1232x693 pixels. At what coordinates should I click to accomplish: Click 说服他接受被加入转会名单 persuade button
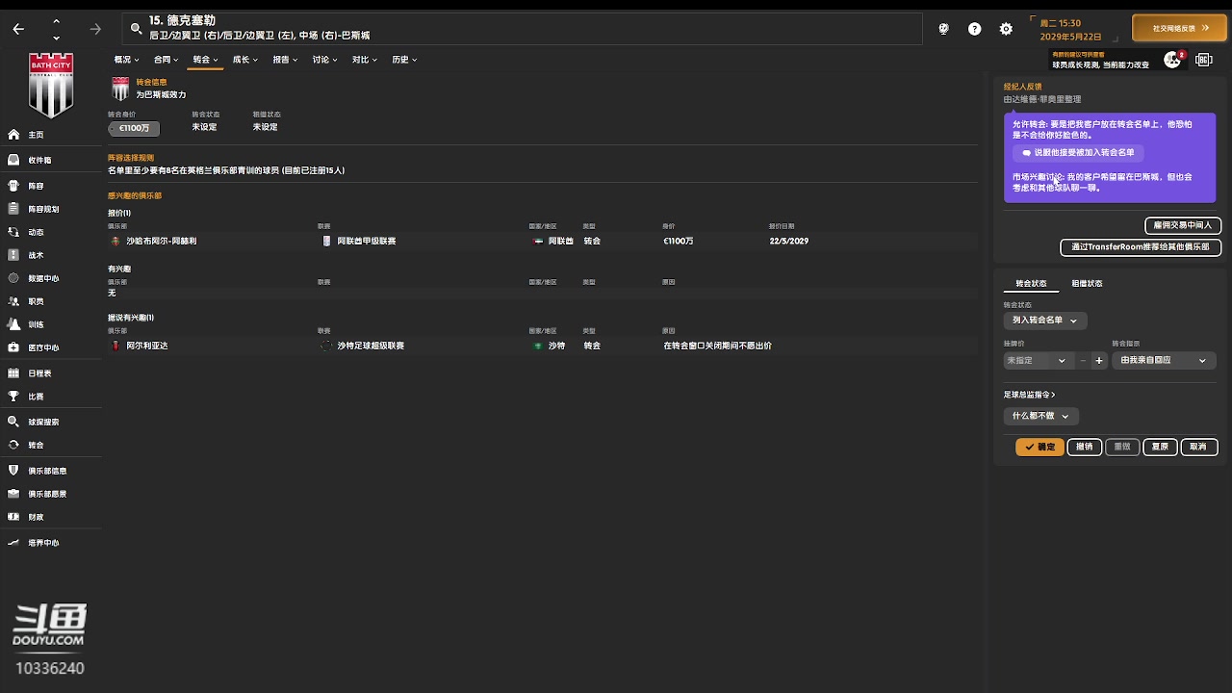tap(1078, 153)
